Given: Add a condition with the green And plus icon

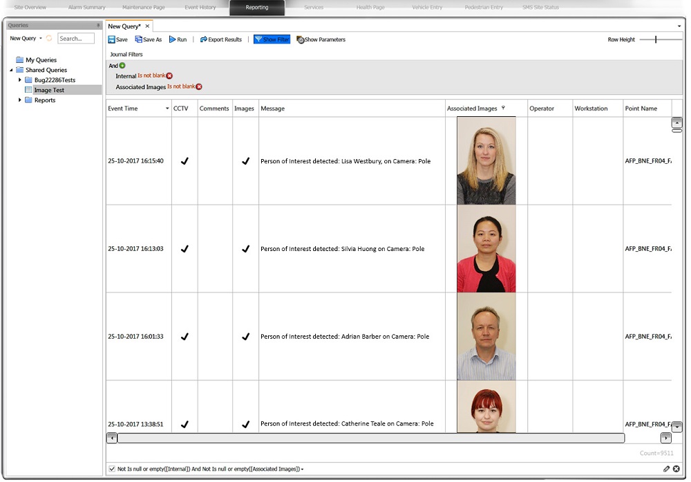Looking at the screenshot, I should [x=122, y=66].
